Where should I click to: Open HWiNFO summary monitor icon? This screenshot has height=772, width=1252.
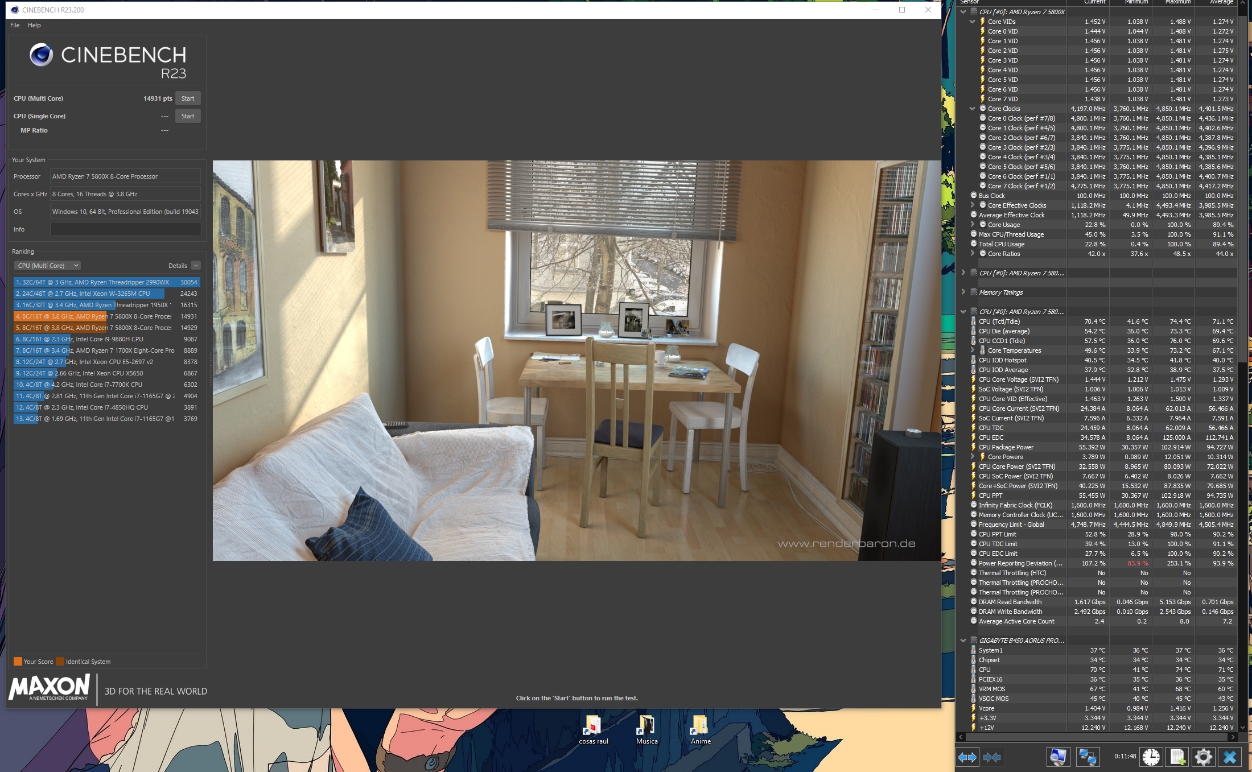point(1058,757)
